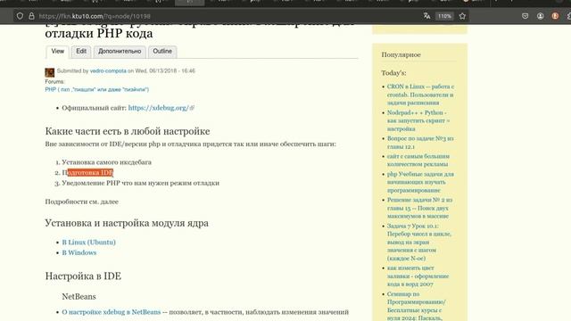Screen dimensions: 571x321
Task: Click the padlock site security icon
Action: tap(31, 16)
